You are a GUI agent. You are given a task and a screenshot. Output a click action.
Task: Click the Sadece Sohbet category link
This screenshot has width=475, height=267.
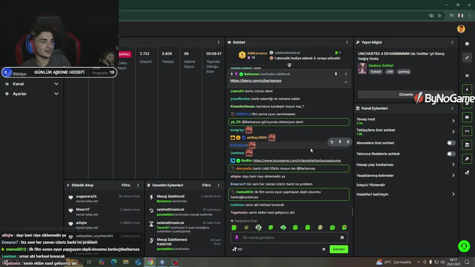pos(381,66)
